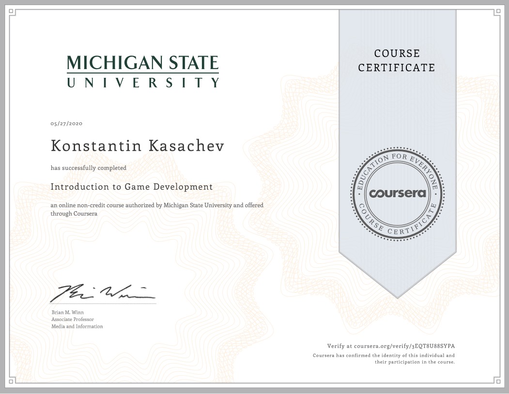Click the "online non-credit course" description paragraph
This screenshot has height=394, width=509.
click(x=157, y=209)
